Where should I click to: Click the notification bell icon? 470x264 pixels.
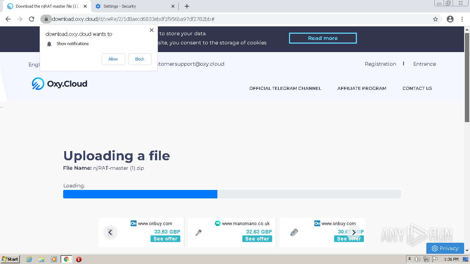[x=49, y=44]
